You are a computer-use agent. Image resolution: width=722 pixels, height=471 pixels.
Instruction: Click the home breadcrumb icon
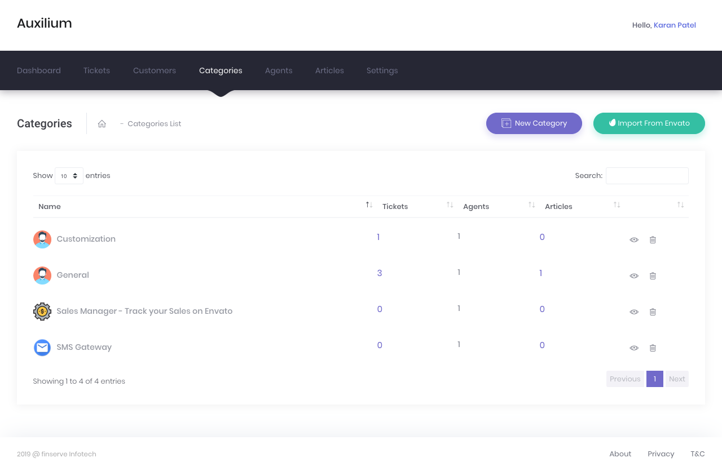[x=102, y=124]
